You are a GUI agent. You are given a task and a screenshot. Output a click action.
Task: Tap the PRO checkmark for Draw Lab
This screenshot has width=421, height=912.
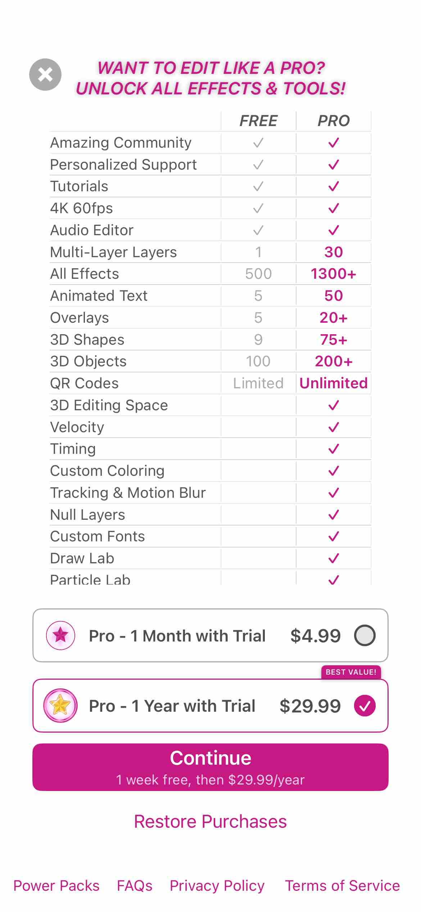(334, 558)
